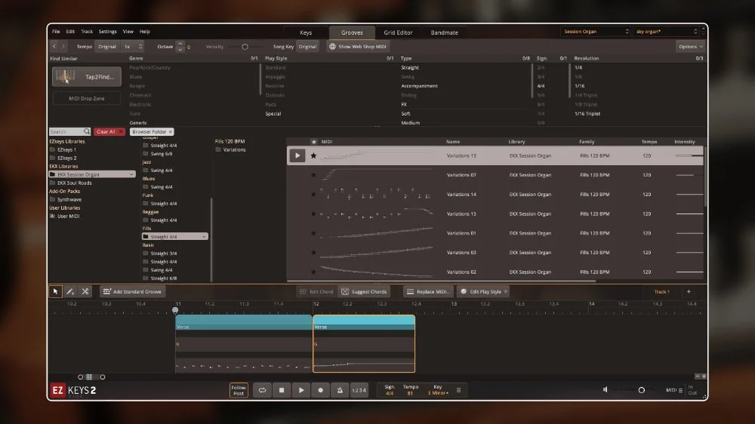This screenshot has width=755, height=424.
Task: Open the E Minor key selector
Action: pyautogui.click(x=438, y=393)
